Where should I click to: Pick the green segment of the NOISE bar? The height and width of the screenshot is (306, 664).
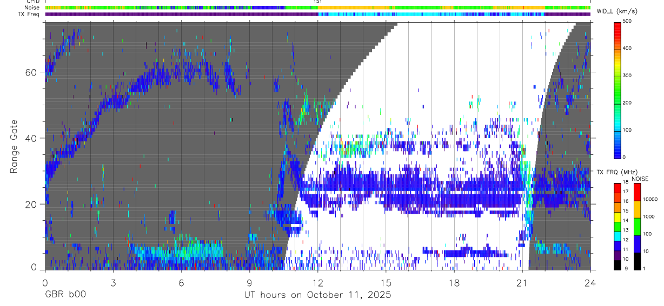pyautogui.click(x=637, y=227)
